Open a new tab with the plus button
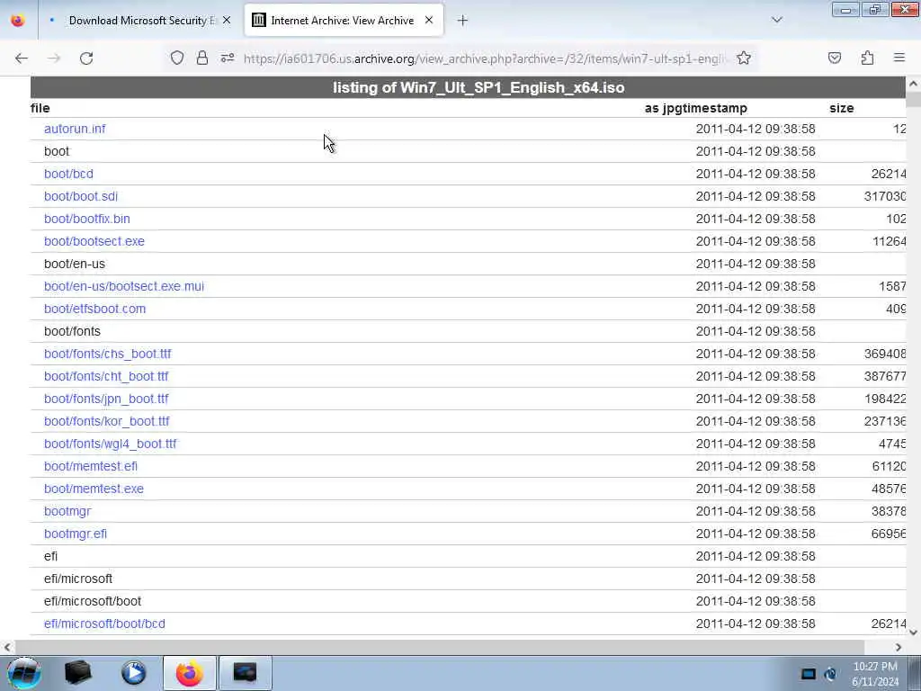This screenshot has height=691, width=921. pyautogui.click(x=462, y=21)
